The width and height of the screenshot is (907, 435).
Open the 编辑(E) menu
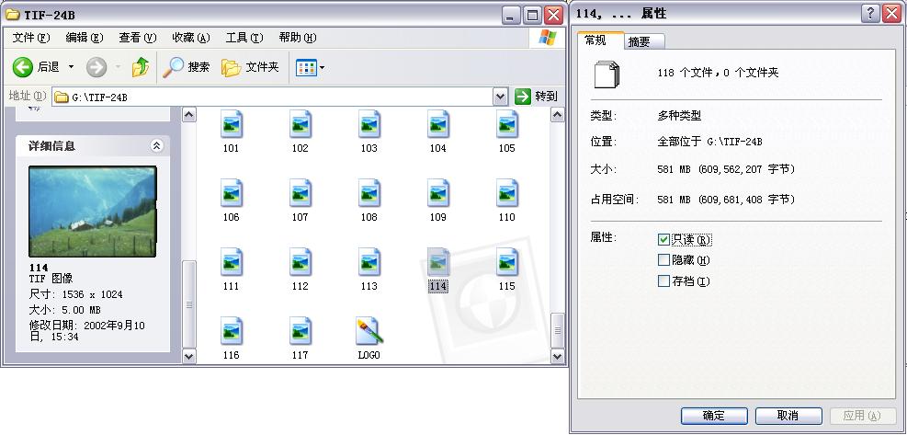pos(85,38)
